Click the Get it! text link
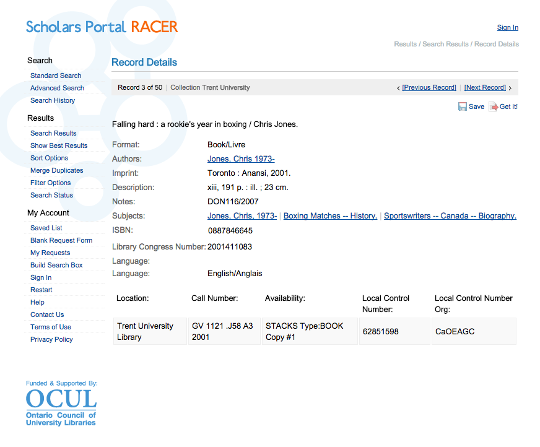This screenshot has width=540, height=447. click(x=508, y=106)
